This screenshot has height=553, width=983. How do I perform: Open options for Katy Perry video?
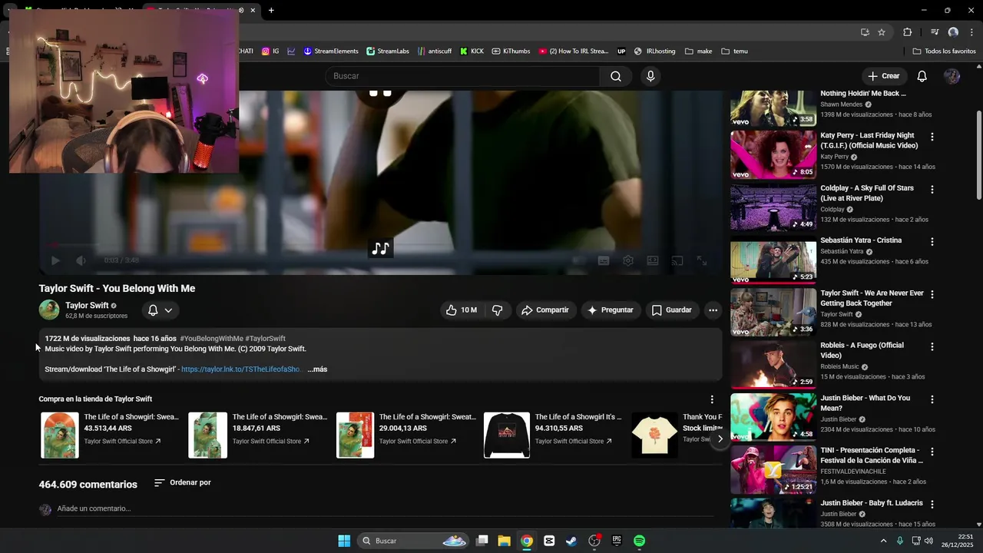pyautogui.click(x=932, y=137)
